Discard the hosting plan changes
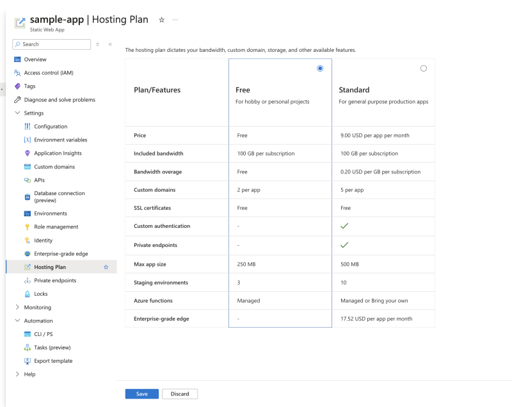The width and height of the screenshot is (512, 407). click(179, 394)
